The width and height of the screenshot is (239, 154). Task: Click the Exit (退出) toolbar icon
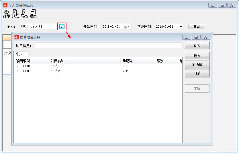tap(33, 14)
